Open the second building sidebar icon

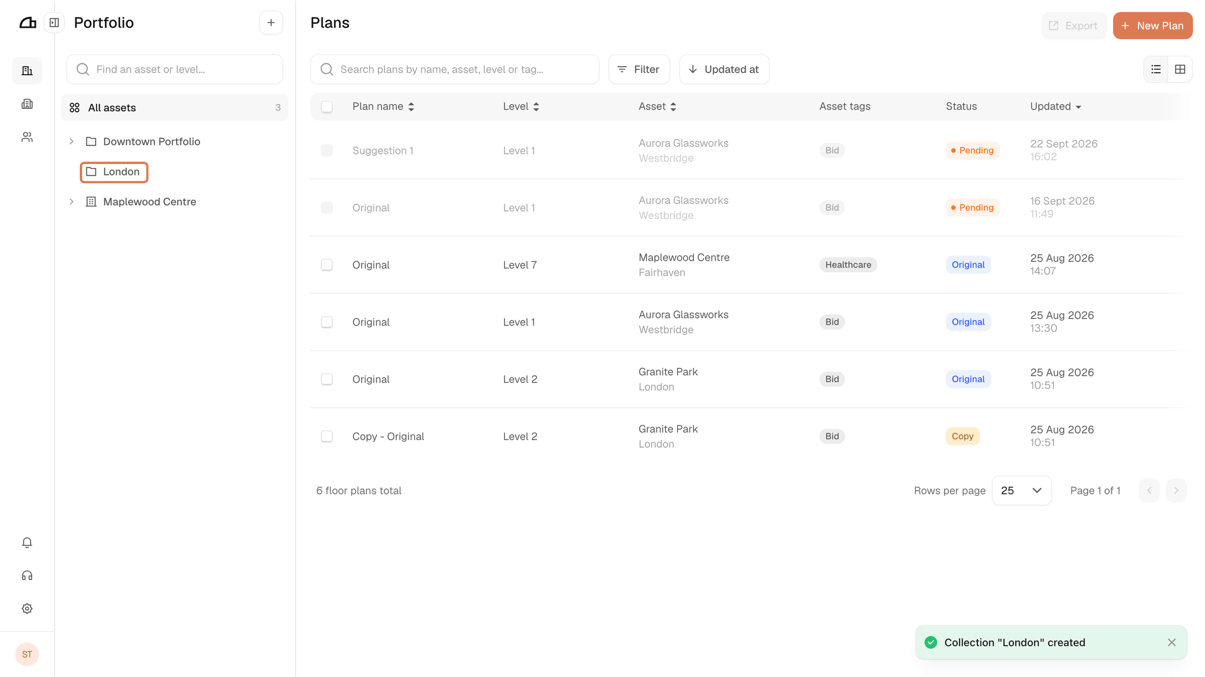(x=27, y=104)
